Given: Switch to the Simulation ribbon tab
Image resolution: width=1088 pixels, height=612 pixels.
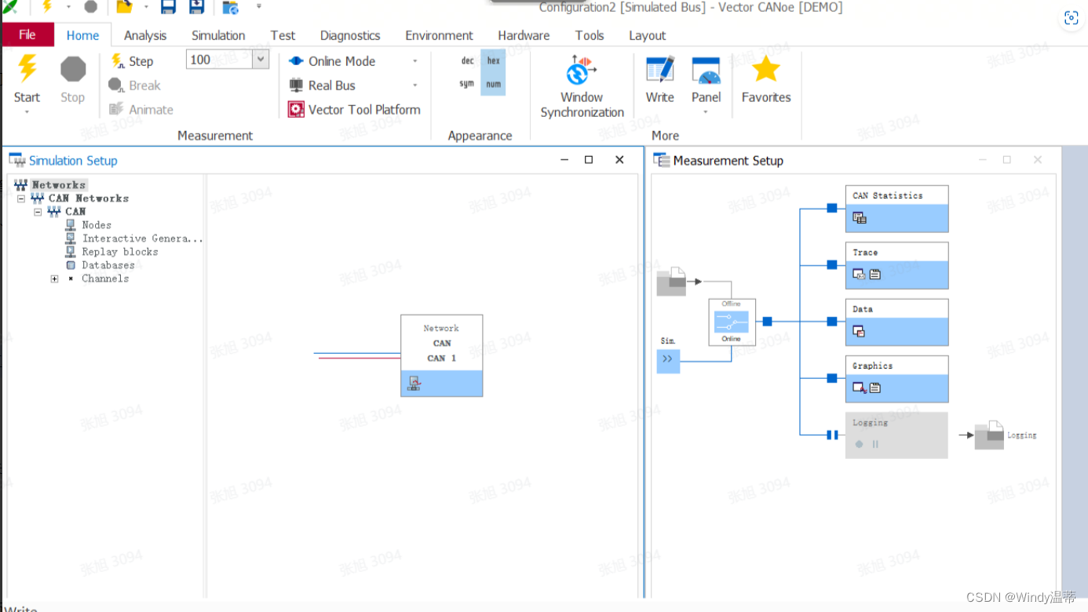Looking at the screenshot, I should 218,35.
